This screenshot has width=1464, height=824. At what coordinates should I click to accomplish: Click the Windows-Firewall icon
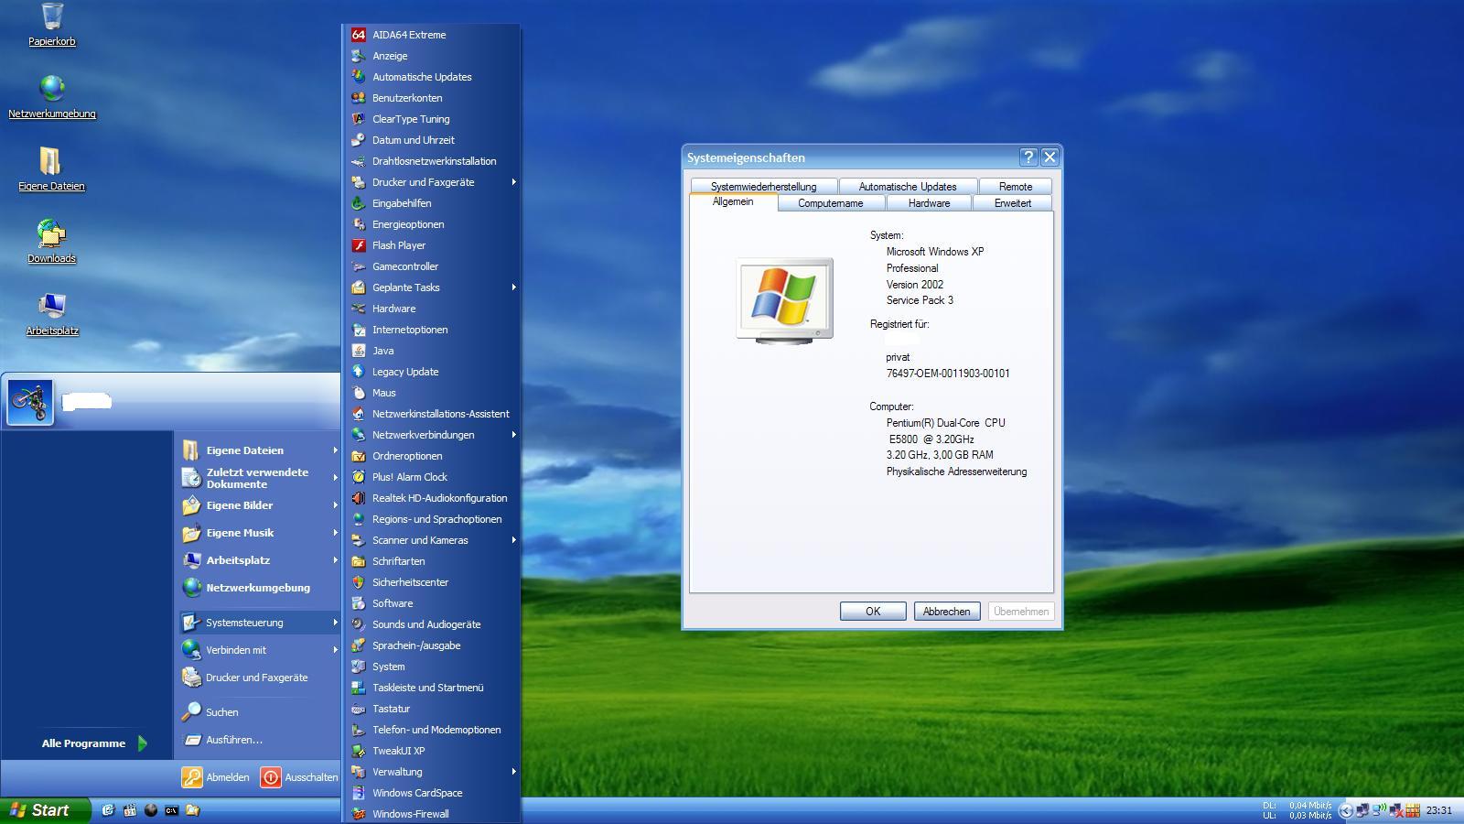(359, 814)
